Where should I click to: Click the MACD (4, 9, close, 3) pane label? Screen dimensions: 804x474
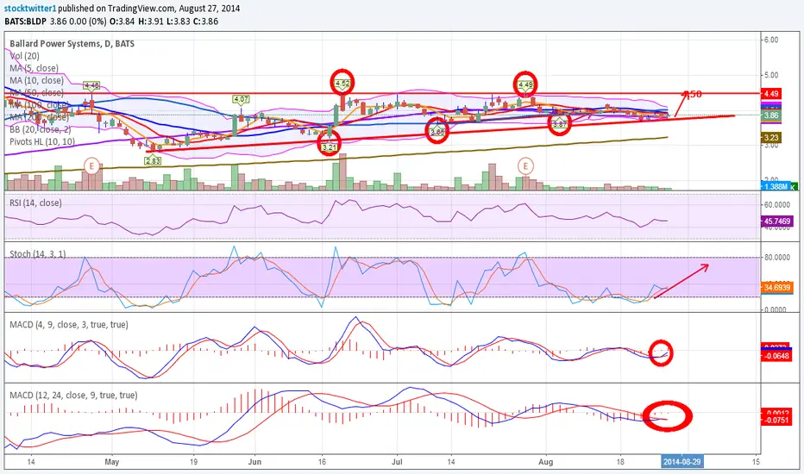69,324
